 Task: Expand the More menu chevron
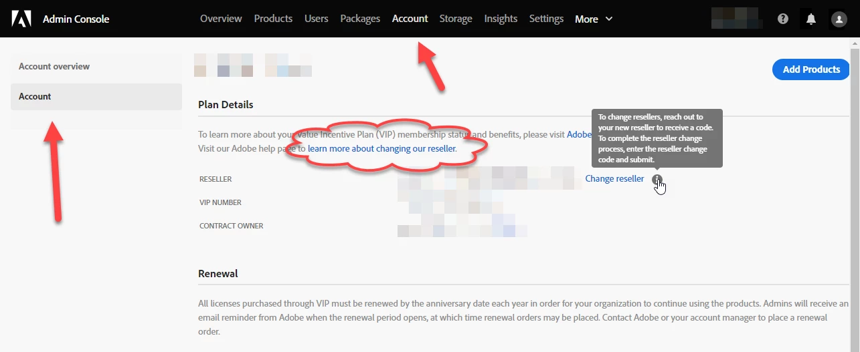pyautogui.click(x=609, y=19)
